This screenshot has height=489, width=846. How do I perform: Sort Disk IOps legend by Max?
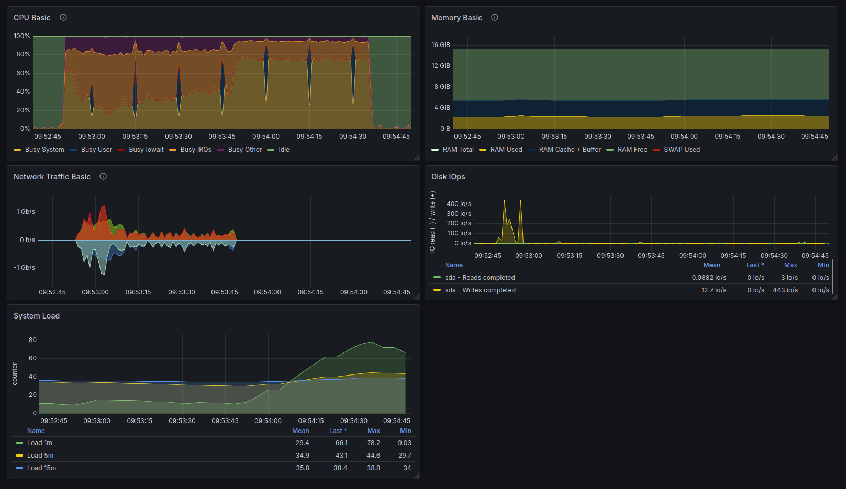click(x=791, y=265)
